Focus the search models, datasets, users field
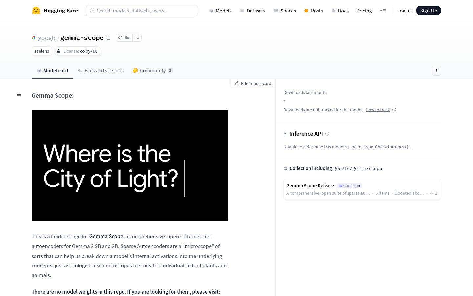Screen dimensions: 473x296 [x=142, y=11]
